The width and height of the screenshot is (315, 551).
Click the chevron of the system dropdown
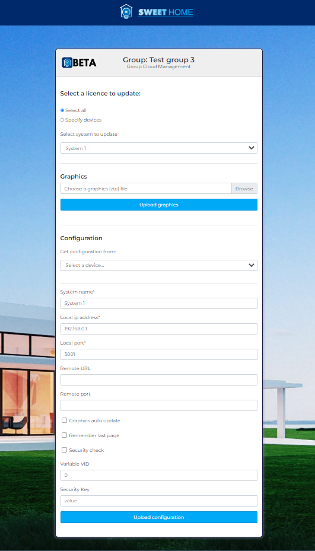coord(252,148)
